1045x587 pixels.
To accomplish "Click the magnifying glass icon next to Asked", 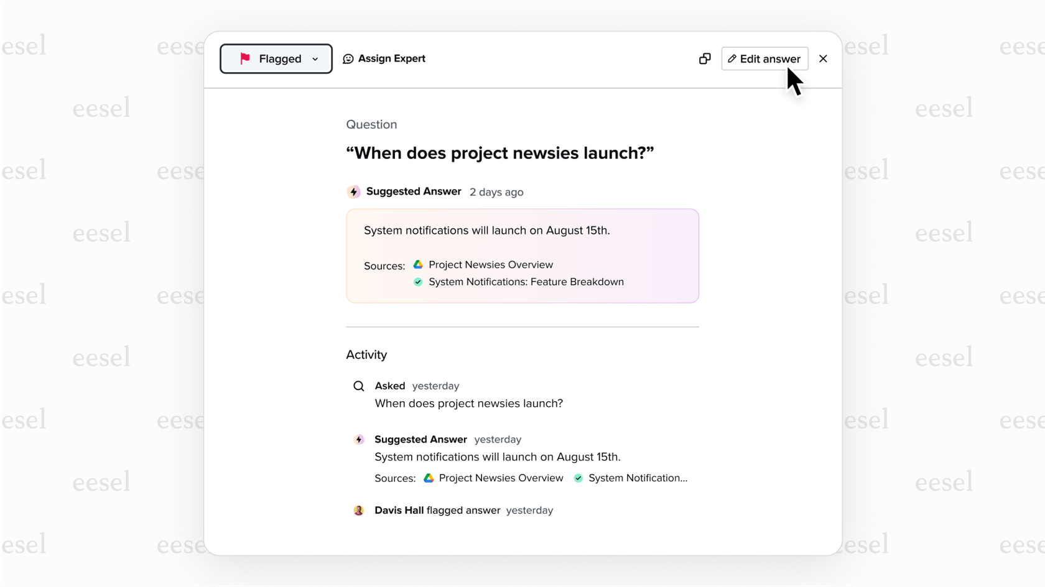I will (x=358, y=386).
